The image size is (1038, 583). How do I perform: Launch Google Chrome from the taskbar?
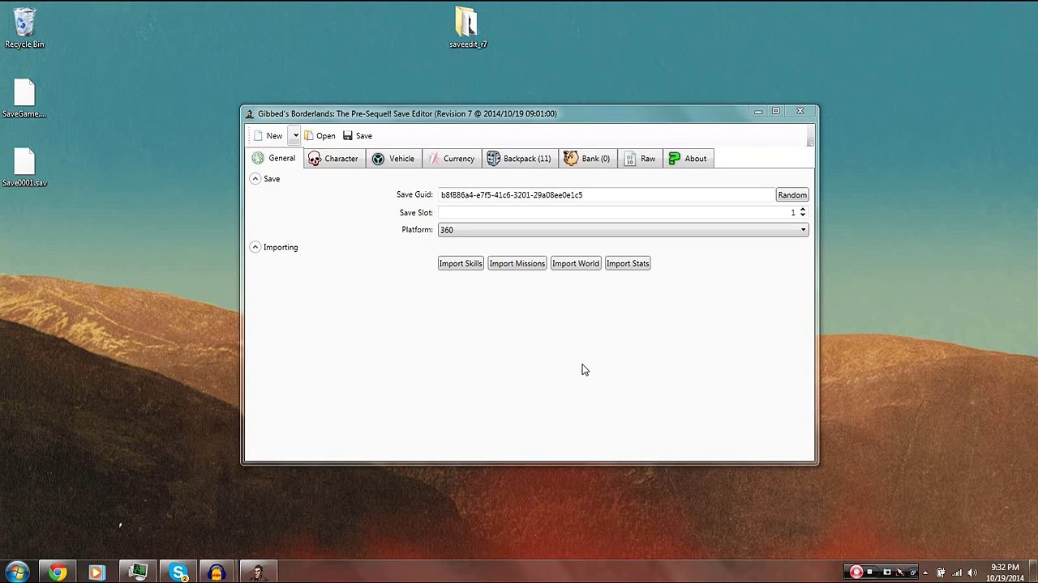pyautogui.click(x=57, y=572)
